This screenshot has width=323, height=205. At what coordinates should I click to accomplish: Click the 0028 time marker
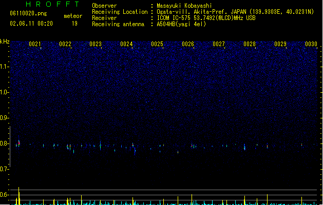click(250, 44)
